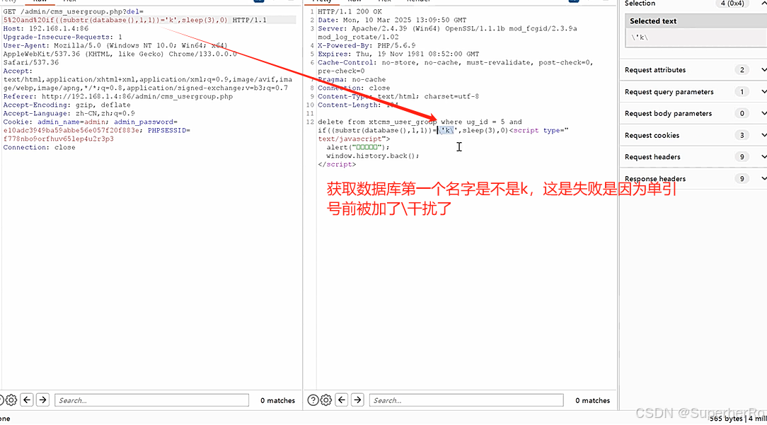Expand Request headers section

tap(763, 156)
